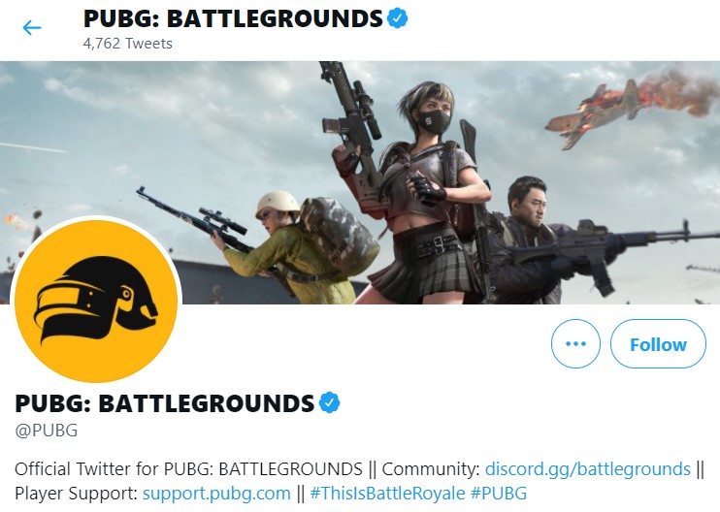The width and height of the screenshot is (720, 512).
Task: Open the three-dot more options button
Action: click(575, 343)
